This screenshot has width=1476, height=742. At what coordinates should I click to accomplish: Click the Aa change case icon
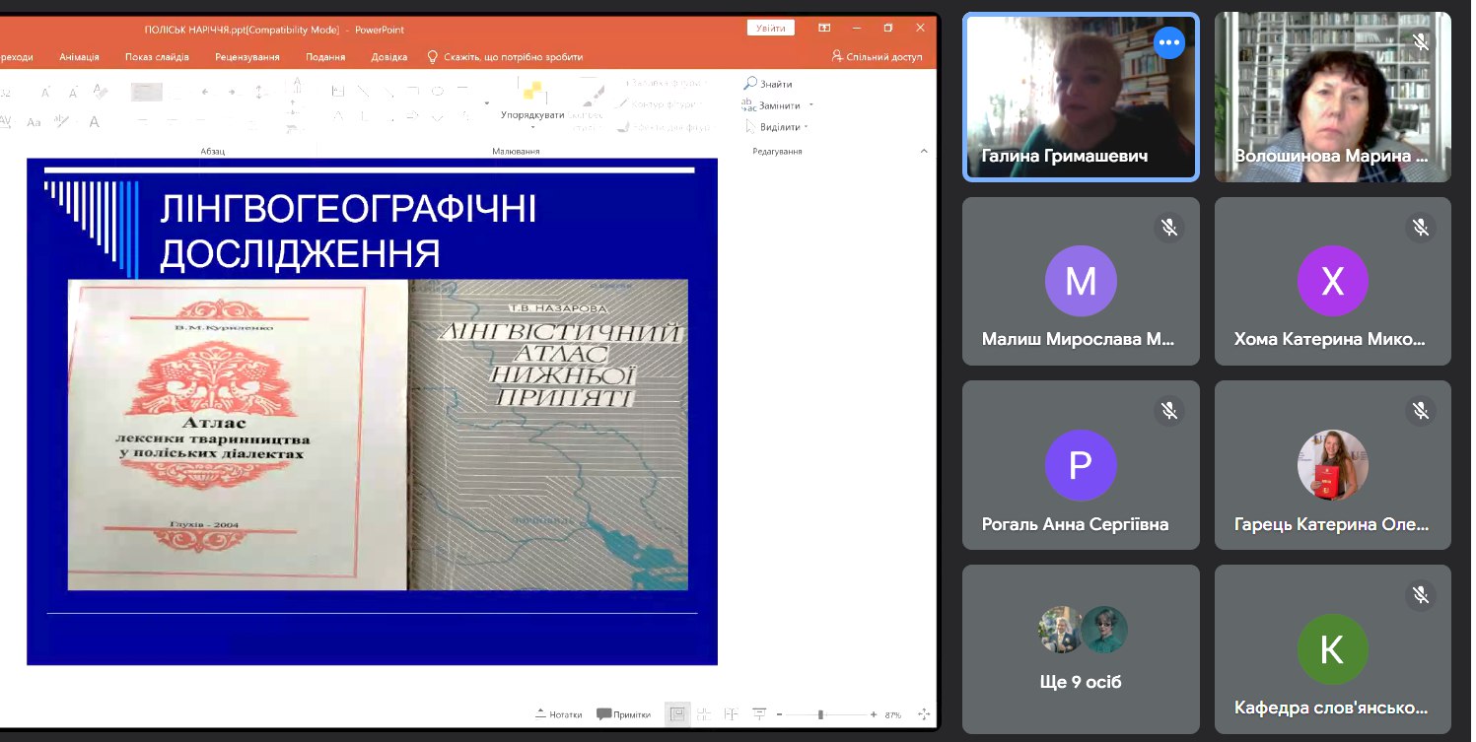point(34,122)
